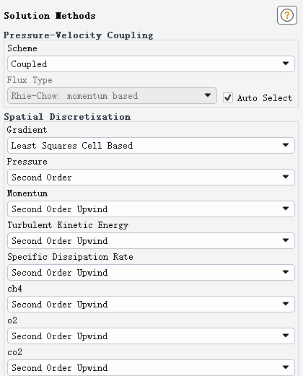Toggle the Auto Select checkbox

pyautogui.click(x=228, y=97)
